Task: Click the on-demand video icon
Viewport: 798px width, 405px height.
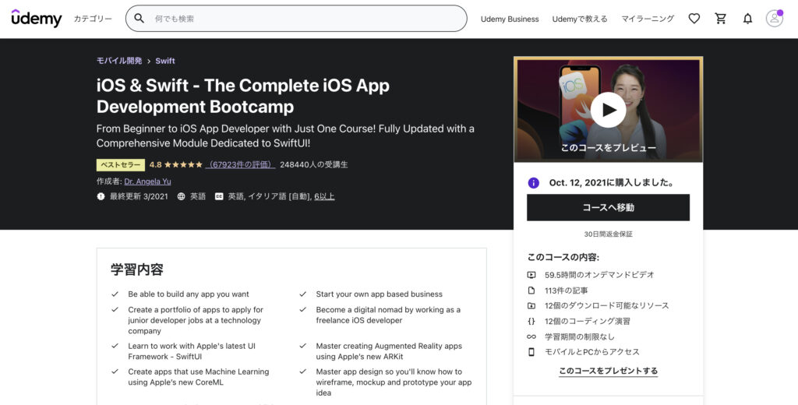Action: click(531, 275)
